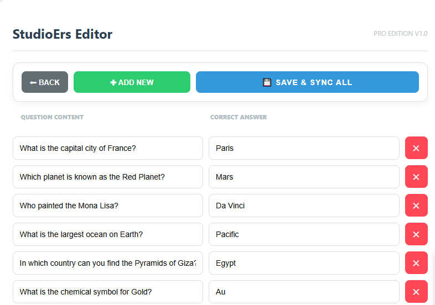Remove the largest ocean question row

[416, 234]
